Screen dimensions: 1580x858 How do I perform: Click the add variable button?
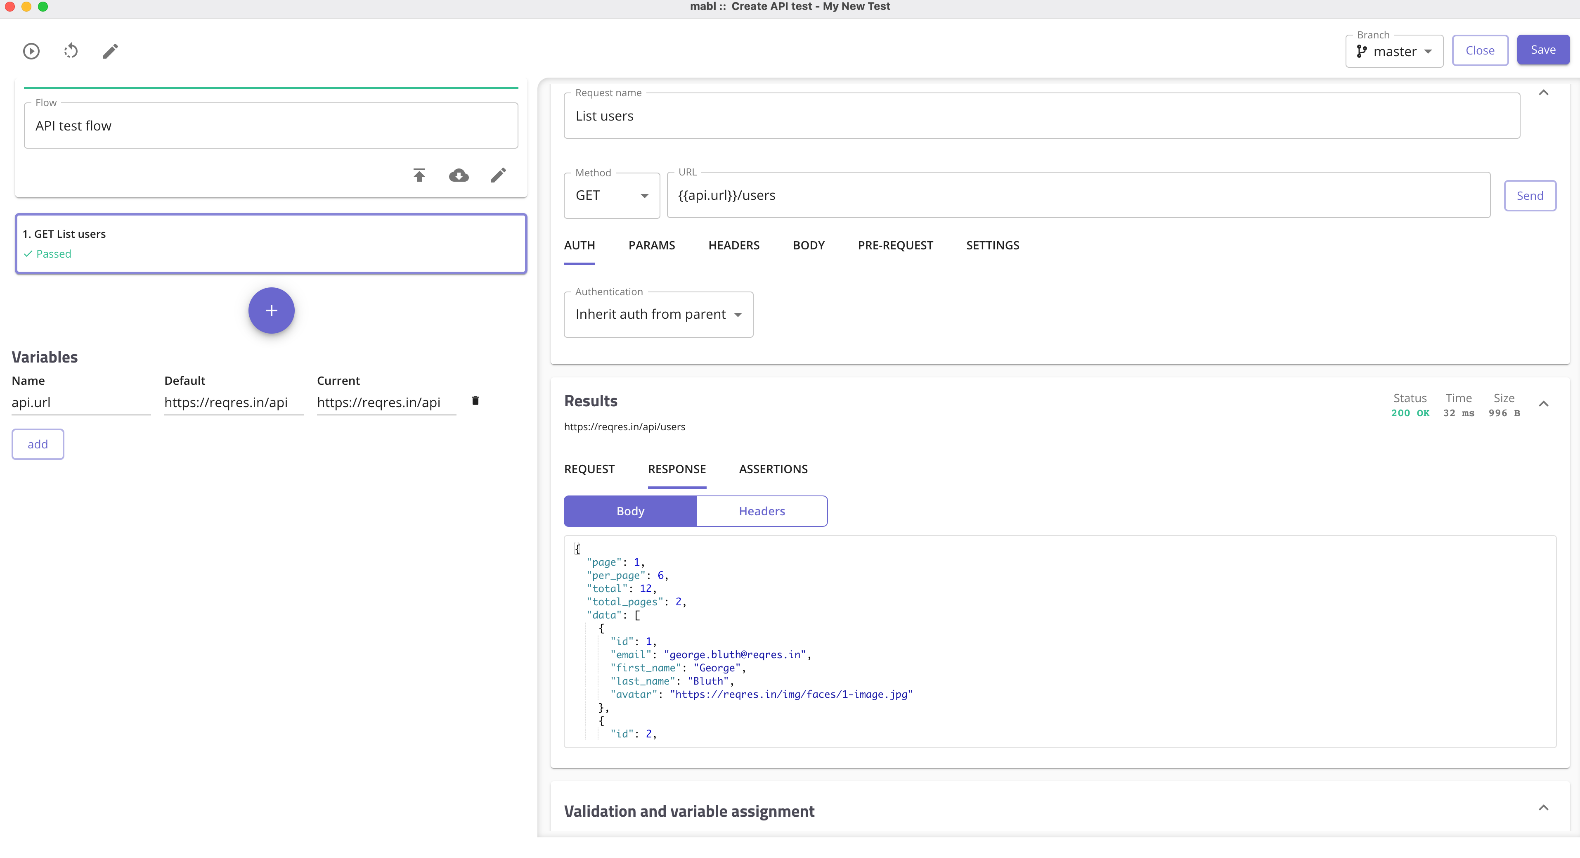tap(38, 444)
